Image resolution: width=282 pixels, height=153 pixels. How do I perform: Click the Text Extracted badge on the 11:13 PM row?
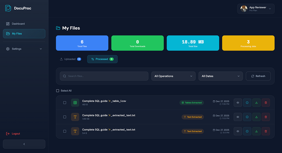pyautogui.click(x=193, y=117)
